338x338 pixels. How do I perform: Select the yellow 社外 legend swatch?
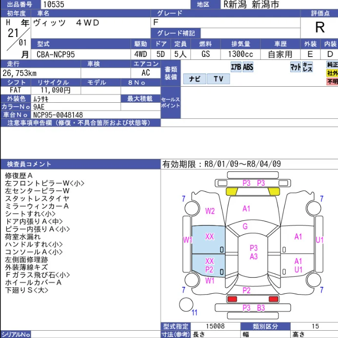(x=332, y=73)
